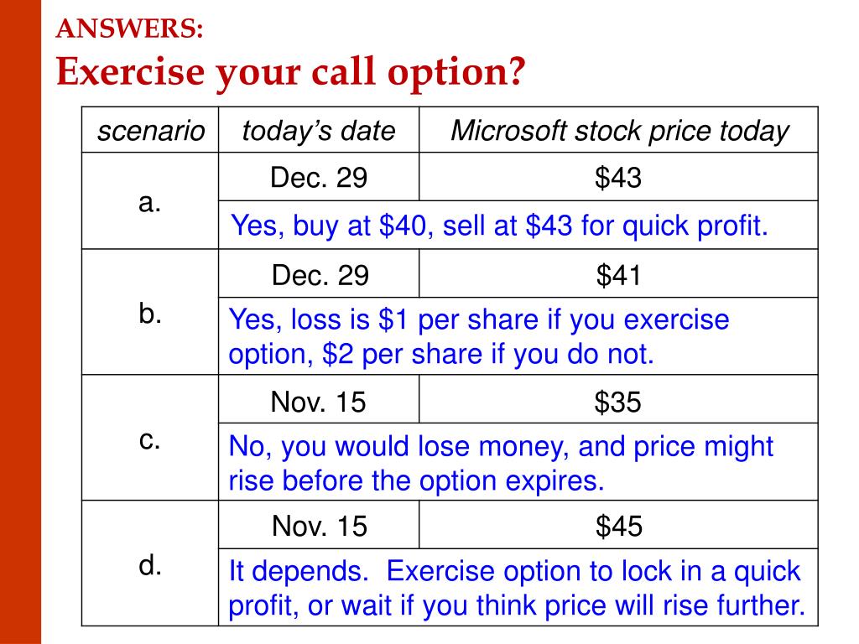Screen dimensions: 859x644
Task: Click the "Yes, buy at $40" answer text
Action: click(499, 225)
